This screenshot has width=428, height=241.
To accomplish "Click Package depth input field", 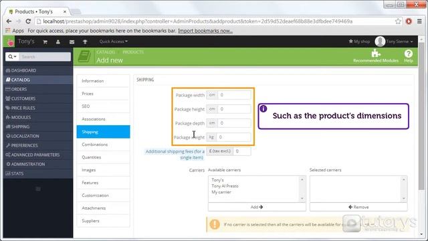I will [234, 123].
